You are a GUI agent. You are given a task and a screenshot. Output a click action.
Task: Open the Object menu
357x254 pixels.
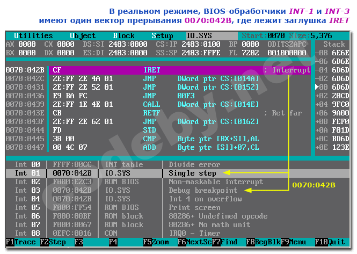[x=83, y=36]
